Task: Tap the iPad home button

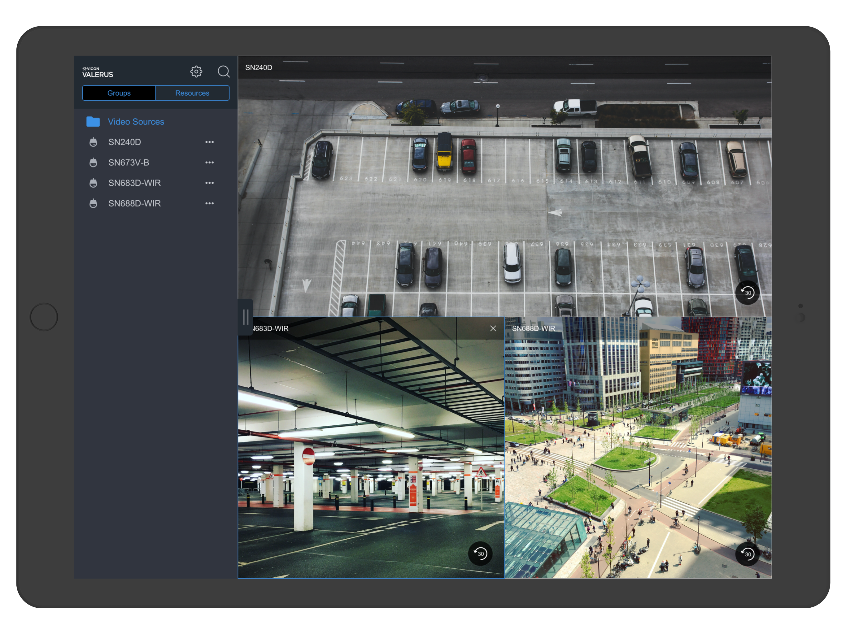Action: 44,317
